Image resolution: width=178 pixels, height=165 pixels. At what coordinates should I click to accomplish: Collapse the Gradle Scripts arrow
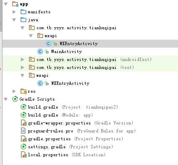pyautogui.click(x=5, y=99)
